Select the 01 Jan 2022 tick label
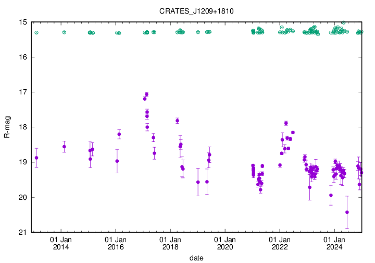Viewport: 375px width, 263px height. pyautogui.click(x=280, y=243)
